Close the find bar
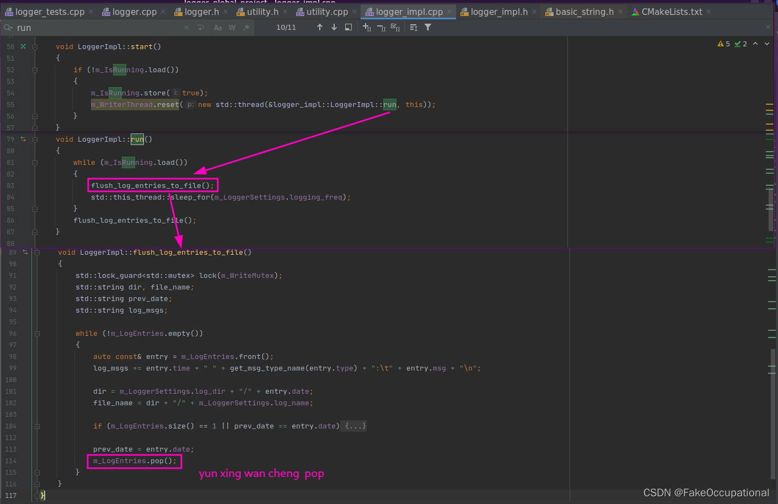778x504 pixels. coord(768,27)
